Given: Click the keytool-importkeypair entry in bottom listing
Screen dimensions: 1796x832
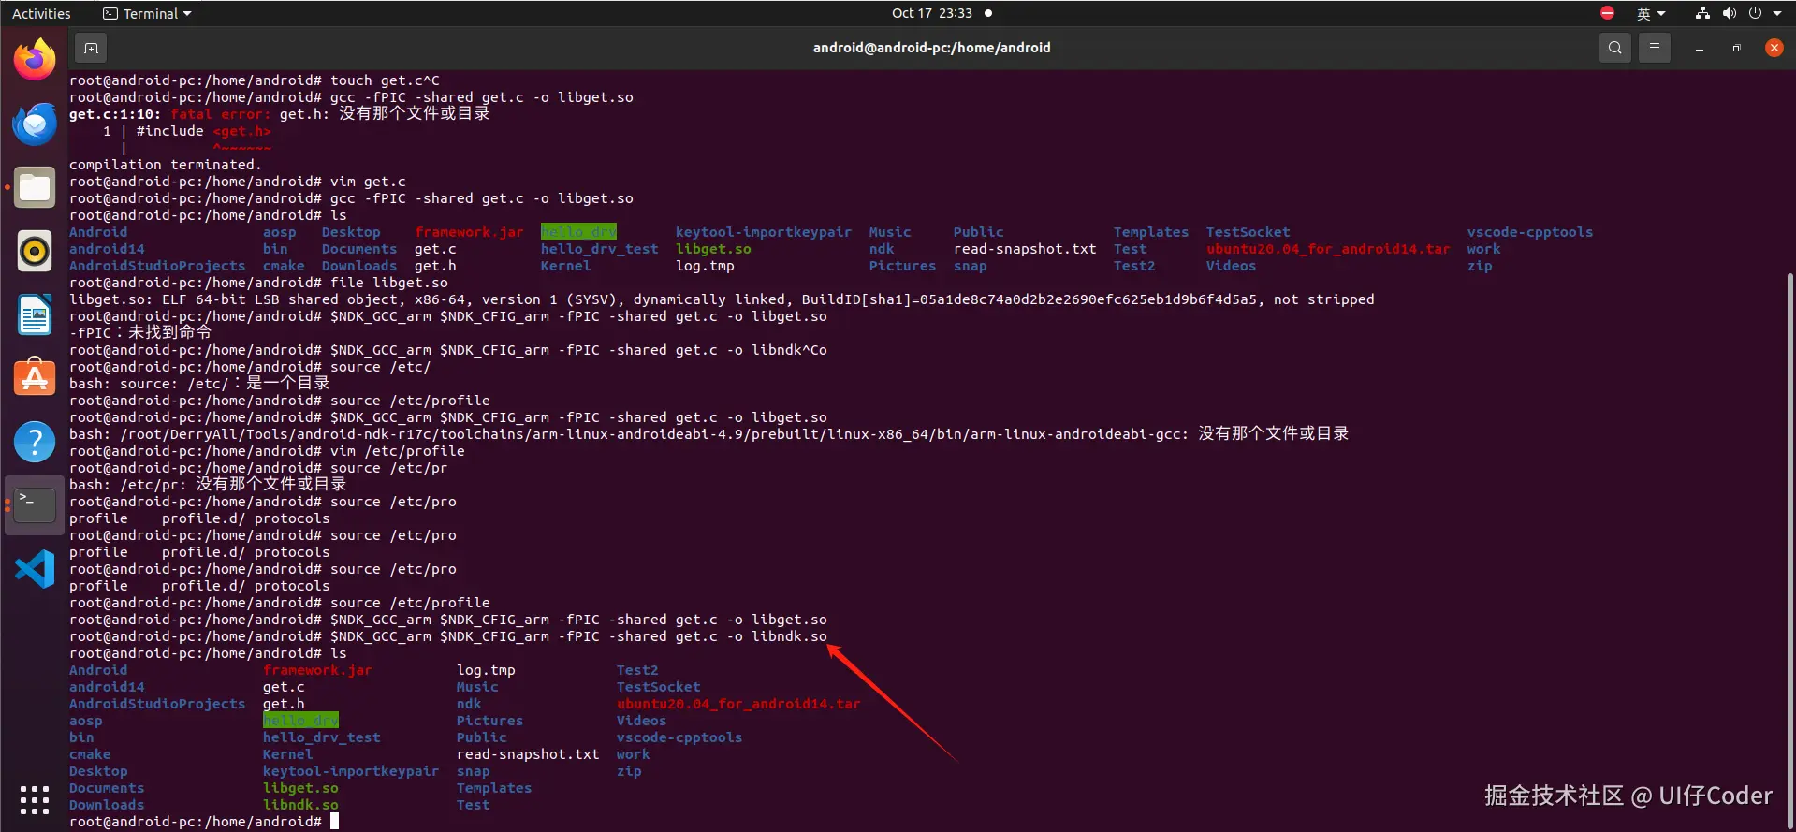Looking at the screenshot, I should coord(351,771).
